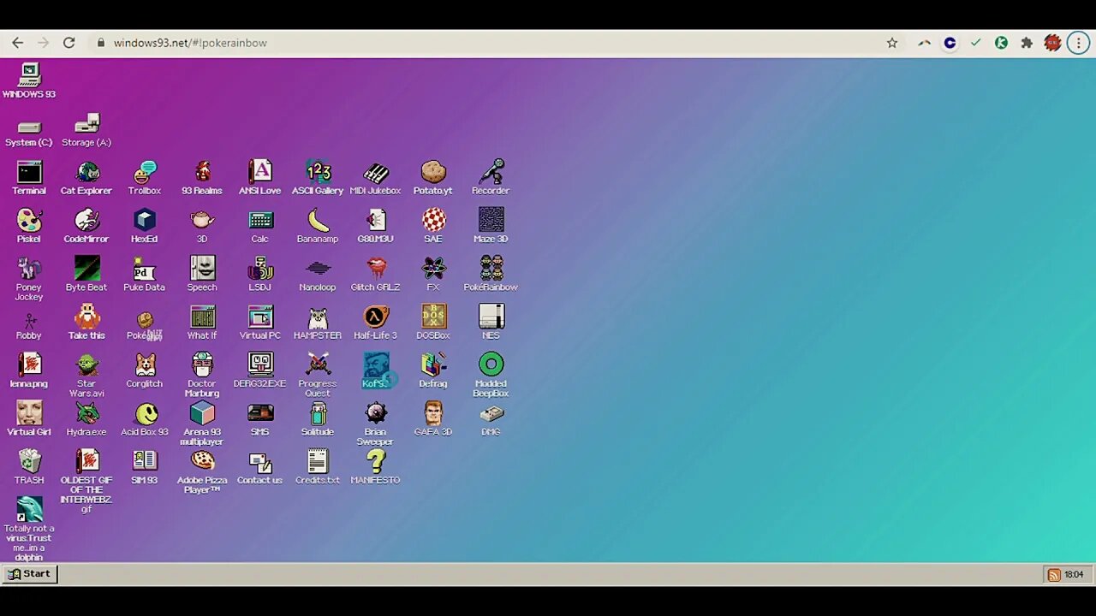The image size is (1096, 616).
Task: Open Acid Box 93 smiley icon
Action: [x=146, y=419]
